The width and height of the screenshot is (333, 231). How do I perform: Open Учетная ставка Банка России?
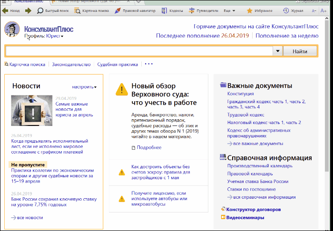pos(258,182)
